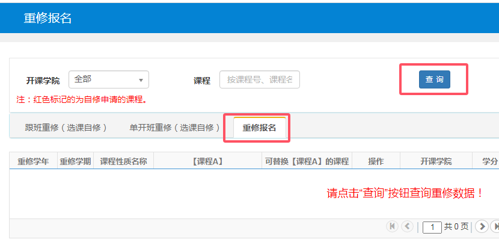This screenshot has height=248, width=499.
Task: Select the 重修报名 tab
Action: (259, 128)
